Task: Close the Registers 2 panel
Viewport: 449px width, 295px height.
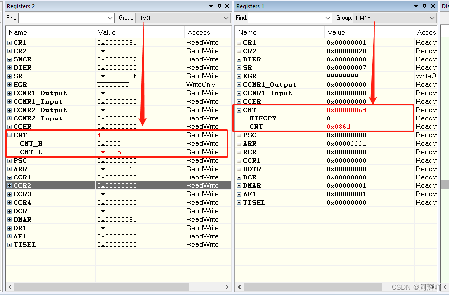Action: 227,6
